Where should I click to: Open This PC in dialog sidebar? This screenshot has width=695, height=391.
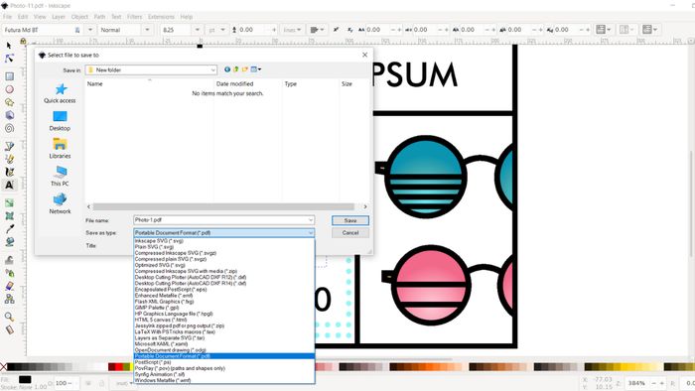tap(60, 176)
